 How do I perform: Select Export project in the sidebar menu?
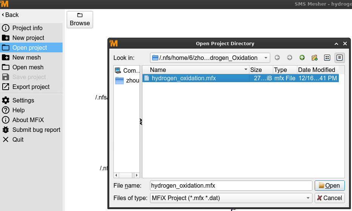tap(31, 87)
